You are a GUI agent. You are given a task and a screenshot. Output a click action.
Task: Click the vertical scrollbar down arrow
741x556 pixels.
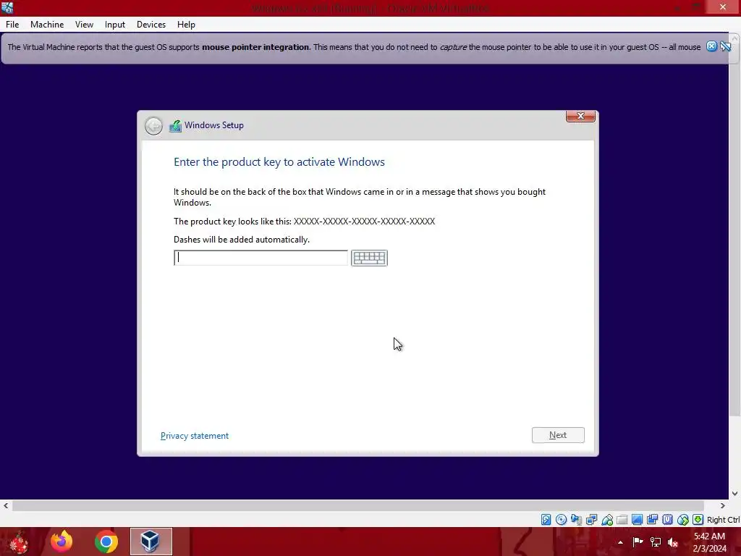(734, 494)
